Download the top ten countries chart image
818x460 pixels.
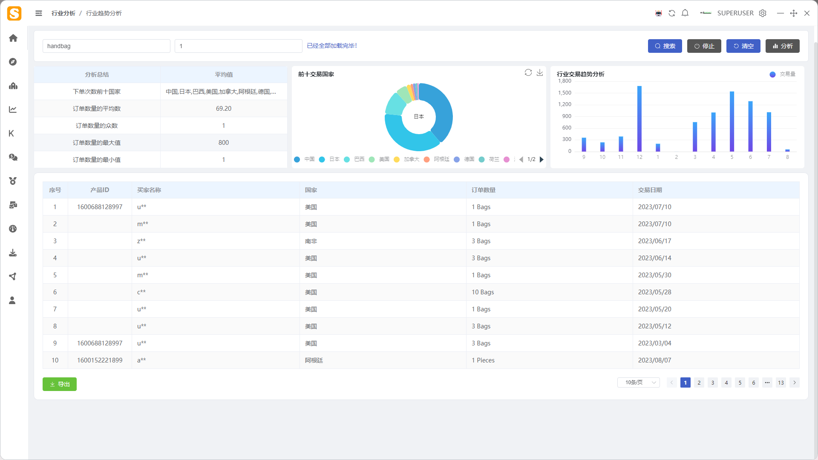(540, 73)
